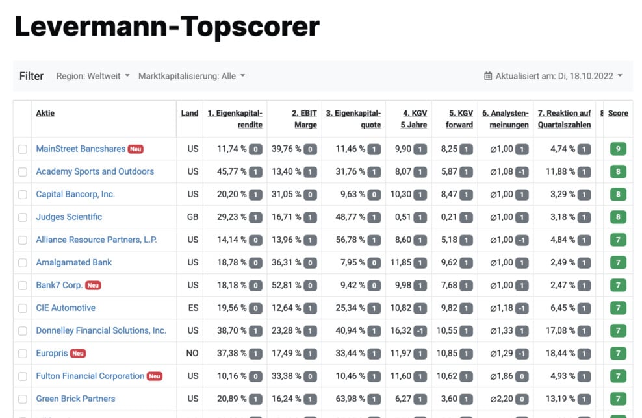Click the calendar icon beside Aktualisiert am

[487, 76]
